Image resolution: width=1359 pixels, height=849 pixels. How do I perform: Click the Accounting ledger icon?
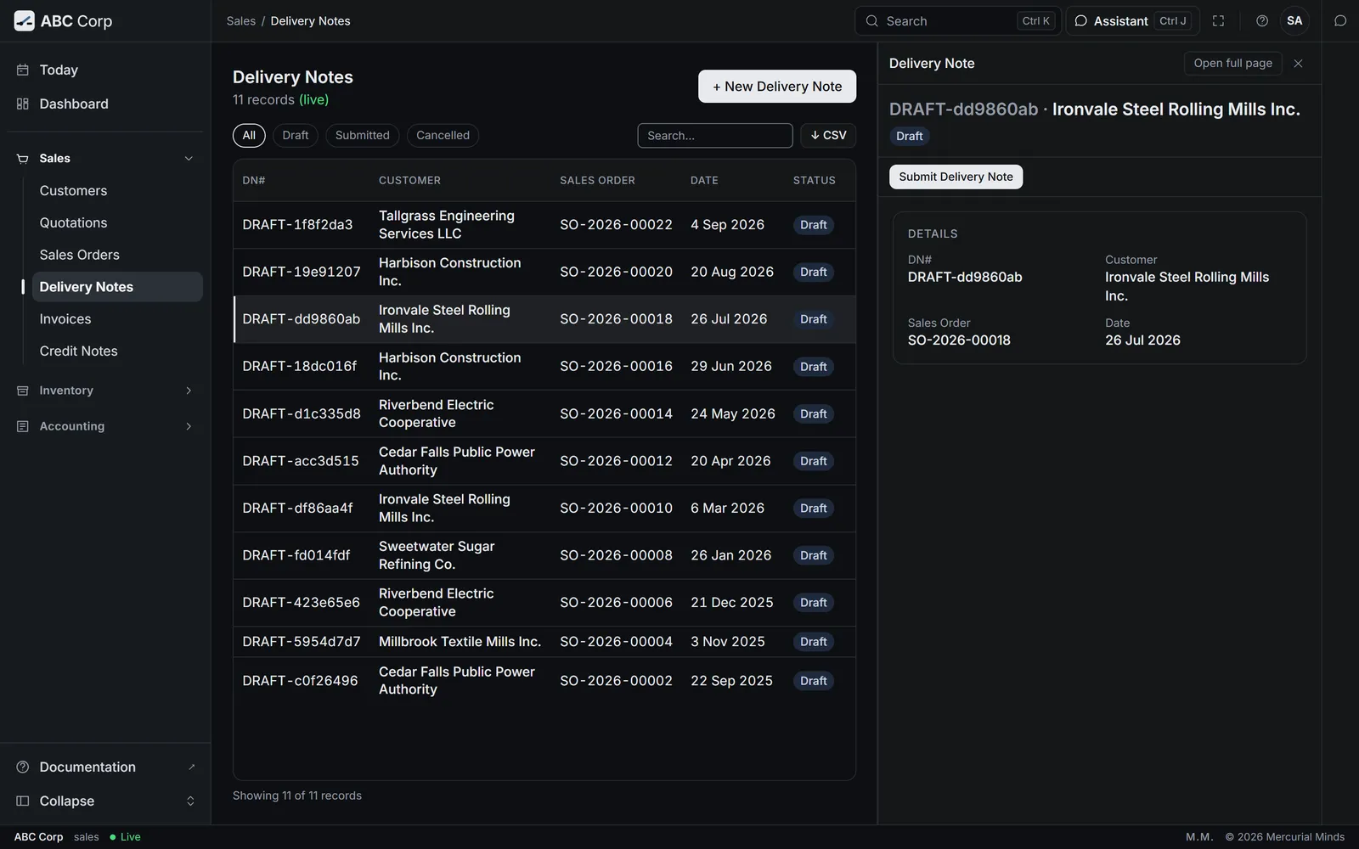[x=23, y=426]
